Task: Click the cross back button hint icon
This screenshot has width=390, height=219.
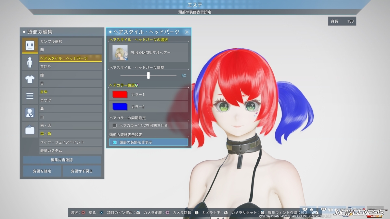Action: point(101,213)
